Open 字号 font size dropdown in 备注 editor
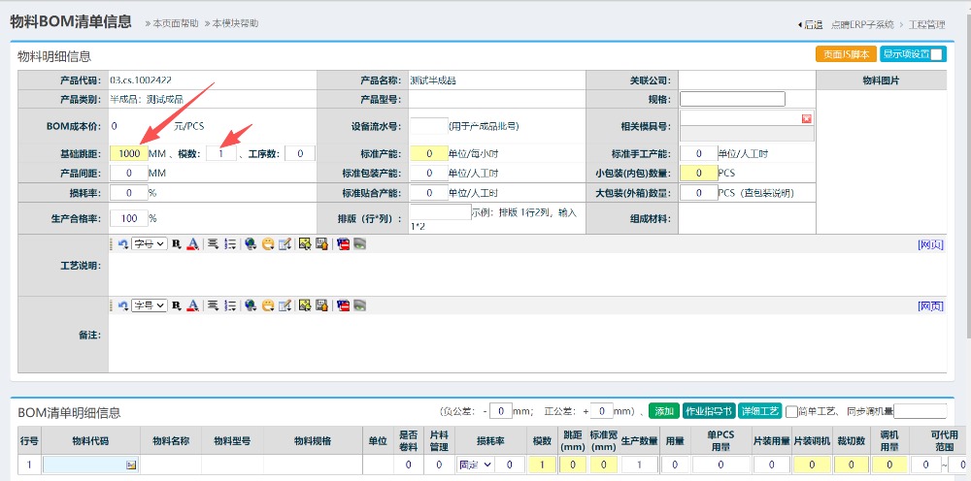The height and width of the screenshot is (481, 971). pyautogui.click(x=150, y=305)
